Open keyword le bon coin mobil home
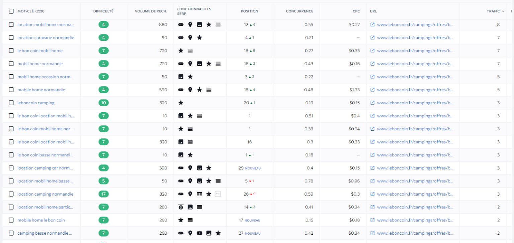 point(40,51)
